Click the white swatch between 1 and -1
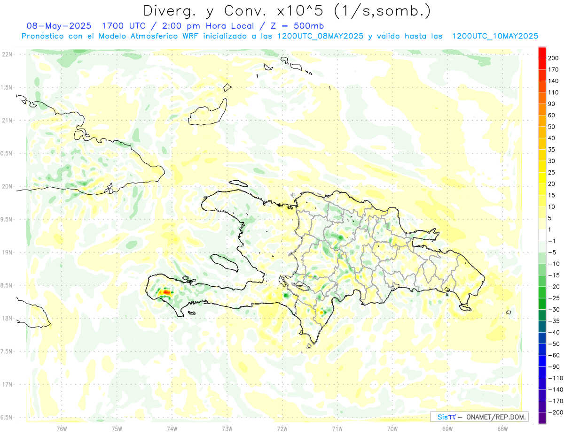564x435 pixels. click(x=542, y=235)
